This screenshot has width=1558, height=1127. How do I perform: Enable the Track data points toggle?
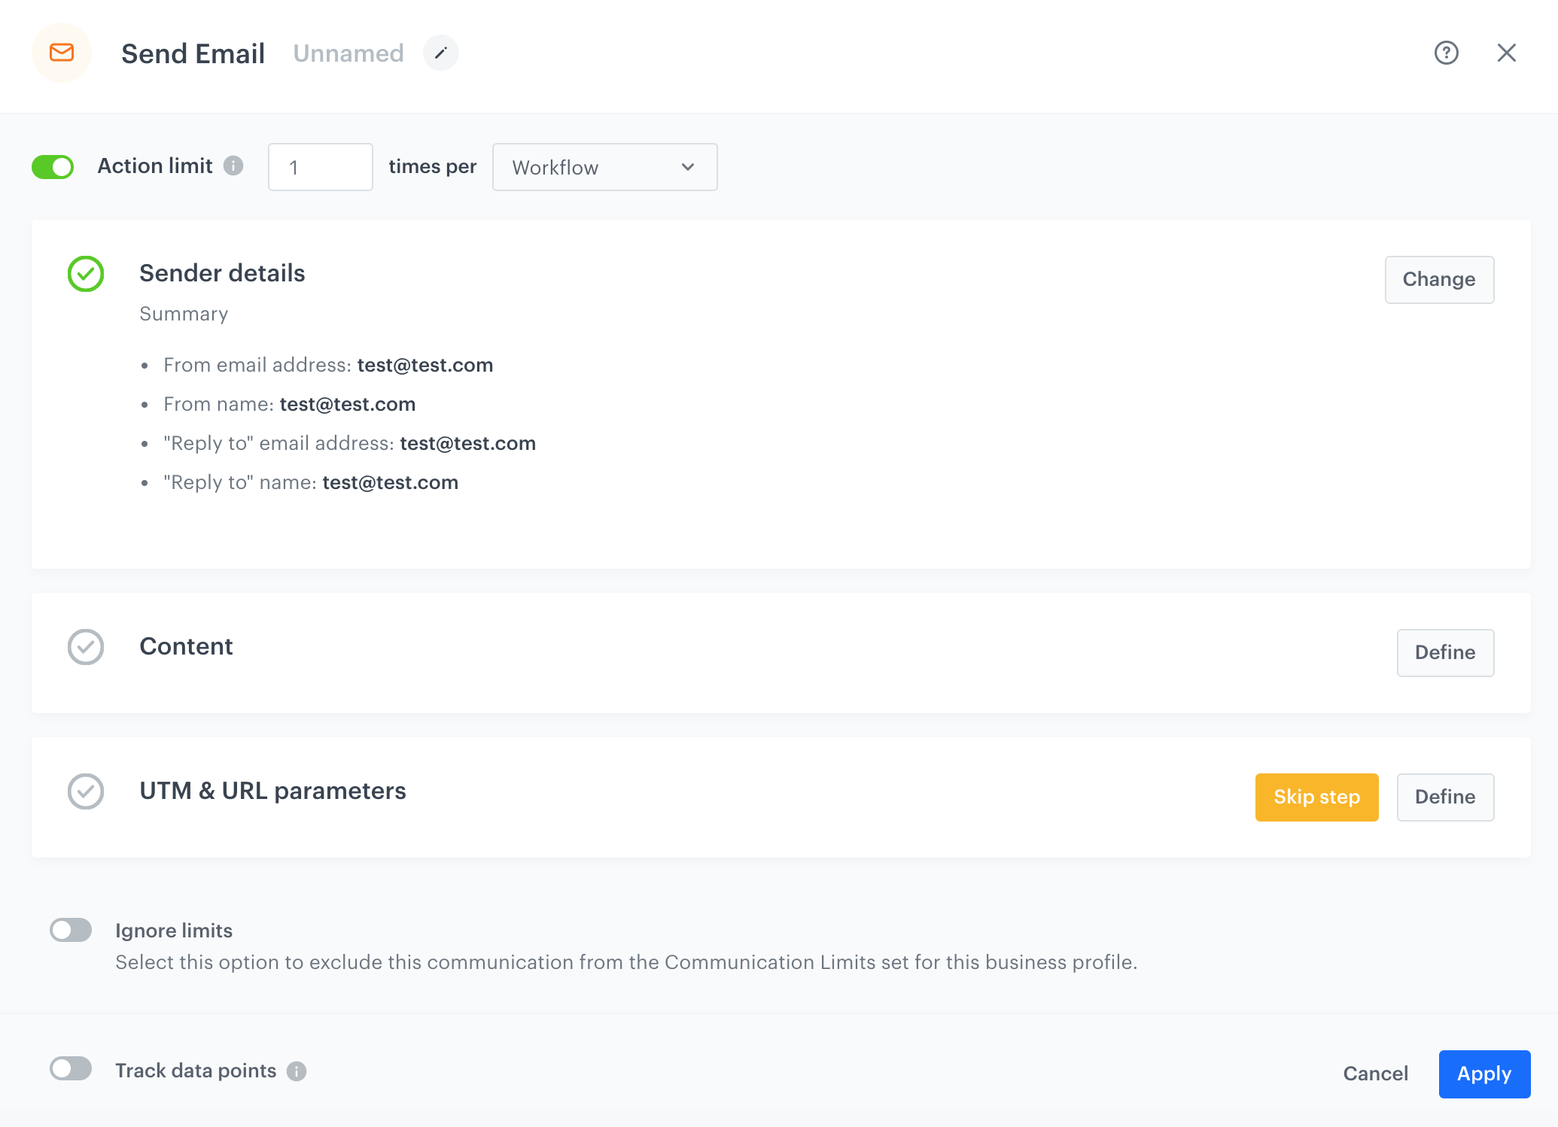pos(71,1069)
